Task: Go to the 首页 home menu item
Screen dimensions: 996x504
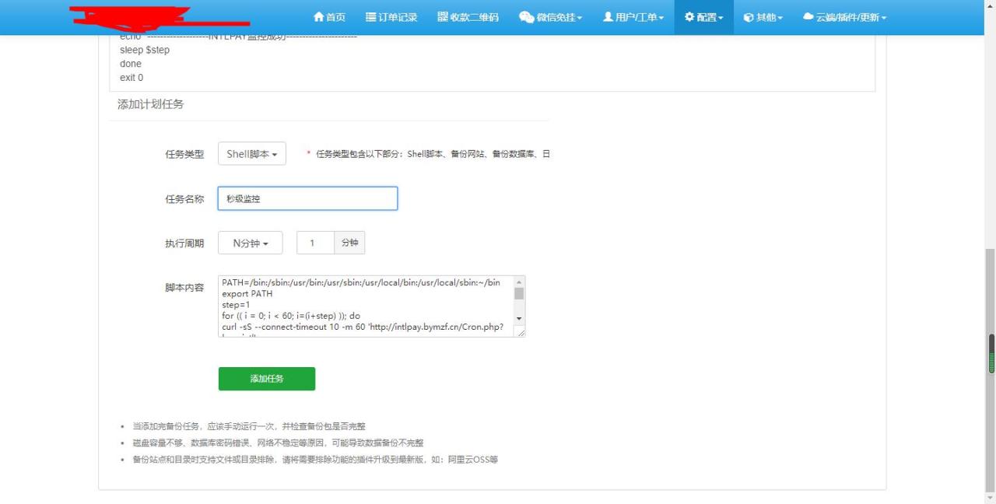Action: click(329, 17)
